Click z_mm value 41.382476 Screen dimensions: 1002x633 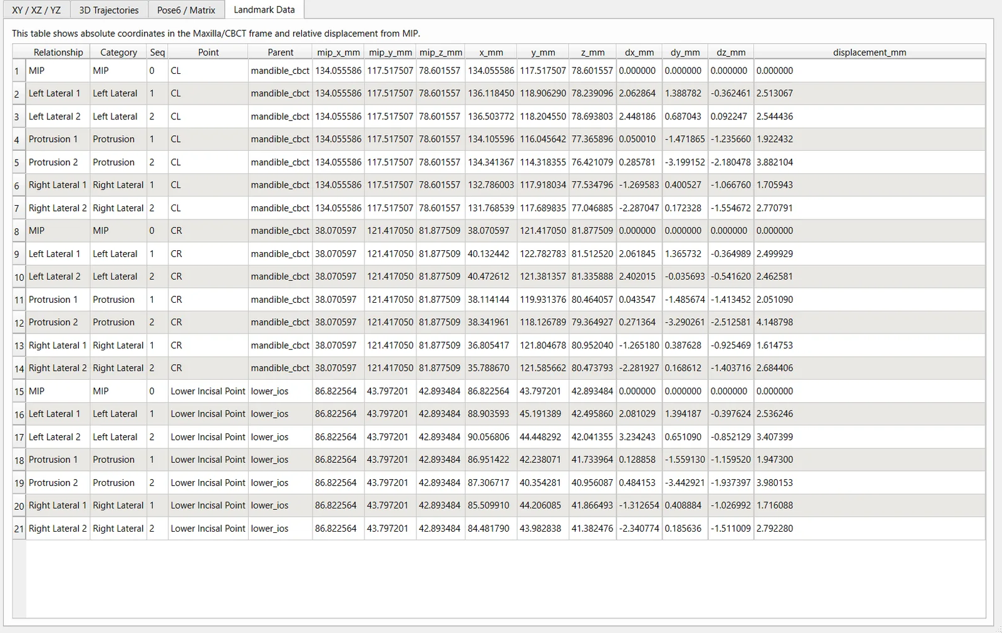[592, 529]
